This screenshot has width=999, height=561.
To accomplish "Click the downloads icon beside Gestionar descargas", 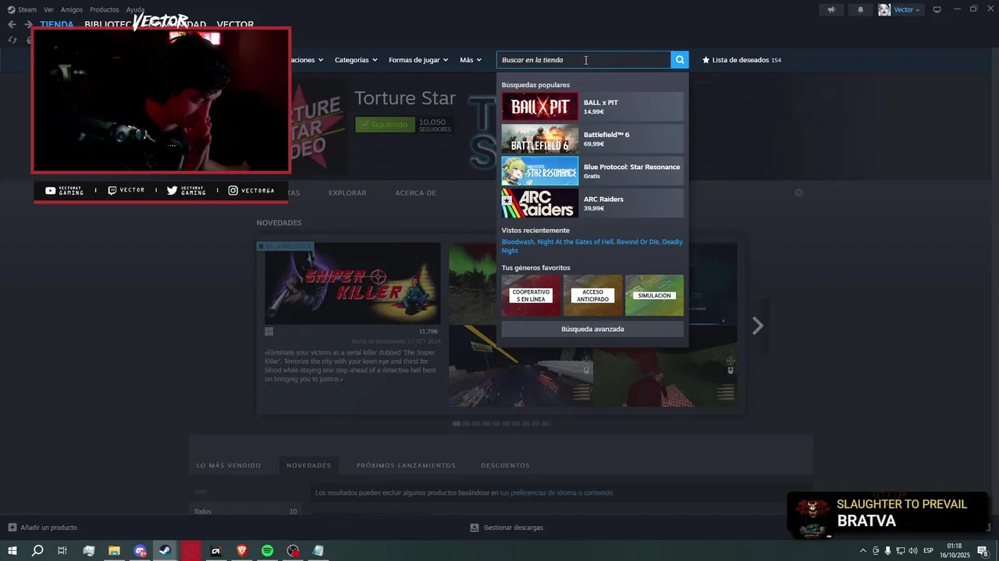I will 475,527.
